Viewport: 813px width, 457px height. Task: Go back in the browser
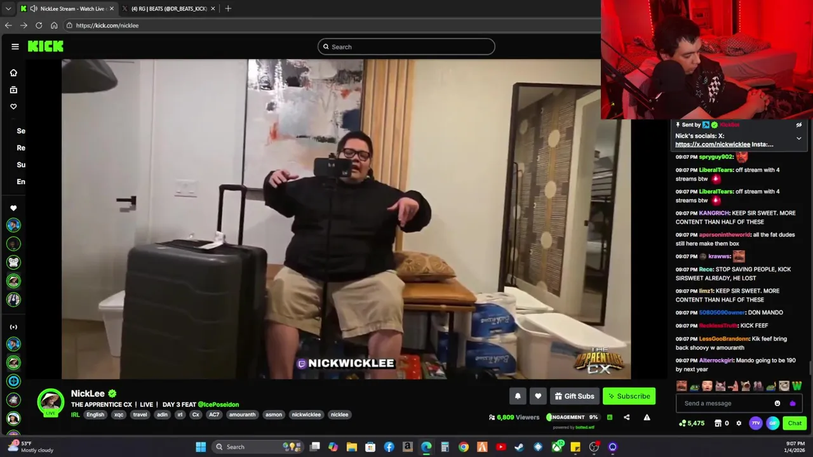click(8, 25)
